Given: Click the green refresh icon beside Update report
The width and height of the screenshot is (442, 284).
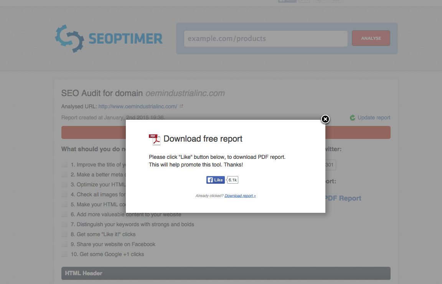Looking at the screenshot, I should [x=352, y=118].
